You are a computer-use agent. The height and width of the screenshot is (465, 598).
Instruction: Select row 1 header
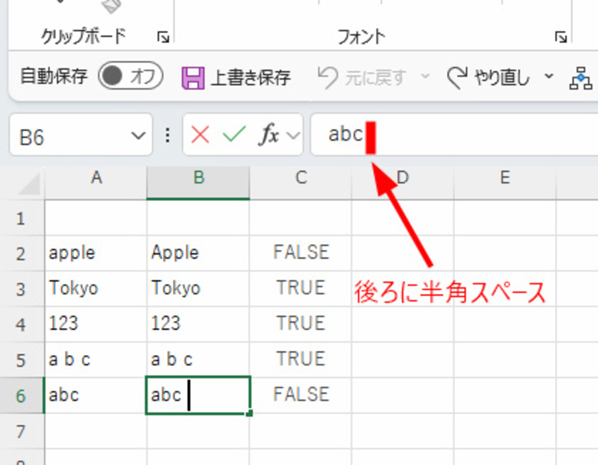pos(21,218)
